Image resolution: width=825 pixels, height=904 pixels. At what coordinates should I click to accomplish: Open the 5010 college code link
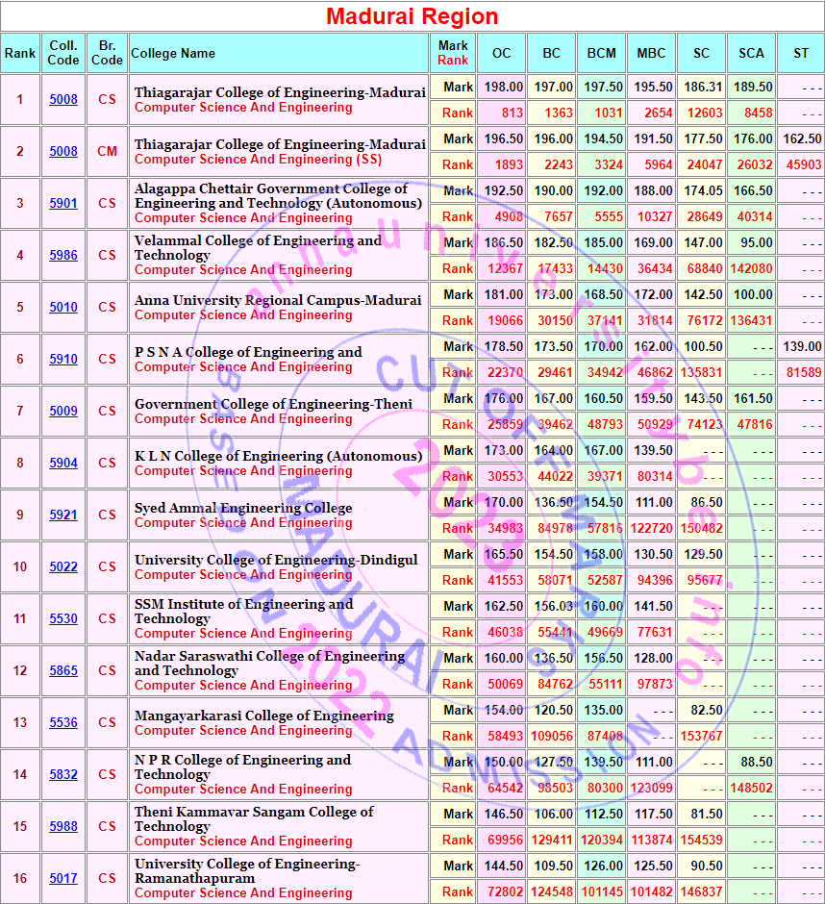[x=63, y=308]
